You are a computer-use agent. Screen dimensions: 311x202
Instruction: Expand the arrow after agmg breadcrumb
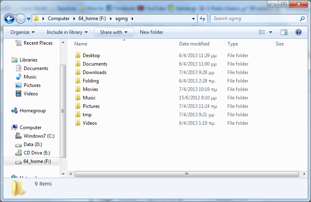coord(133,19)
